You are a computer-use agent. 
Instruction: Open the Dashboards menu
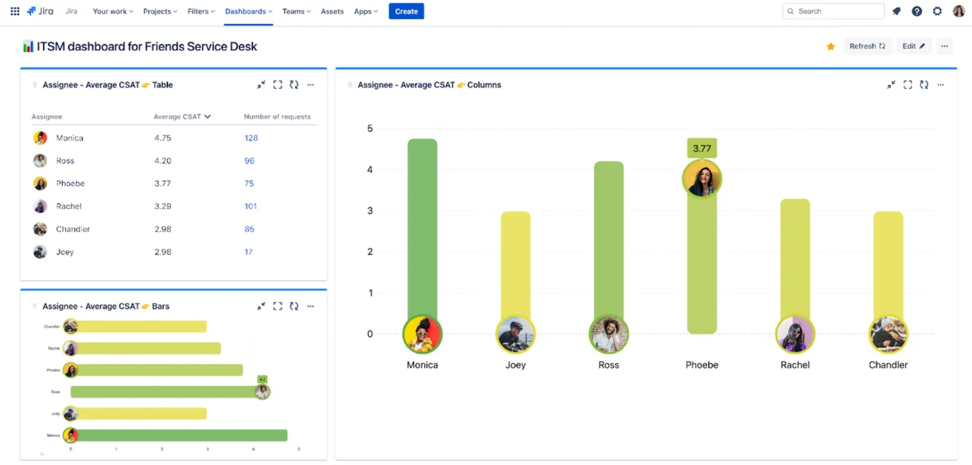[248, 11]
